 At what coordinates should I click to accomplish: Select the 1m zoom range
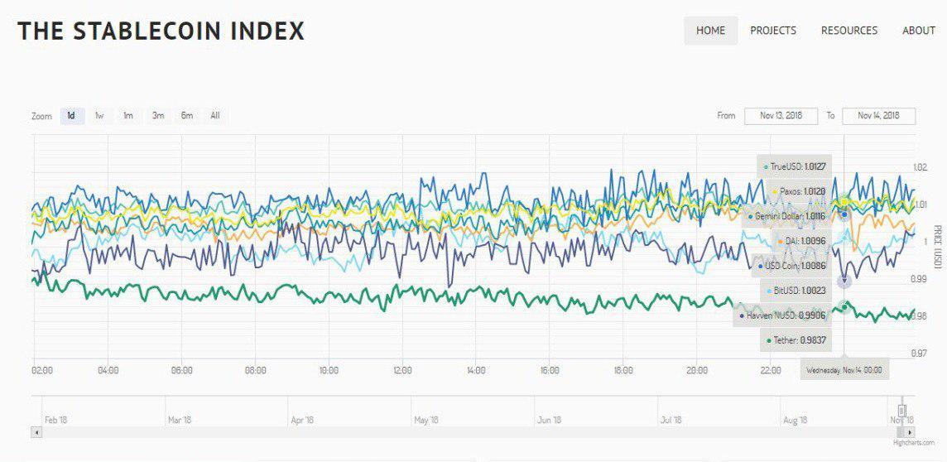pos(128,115)
